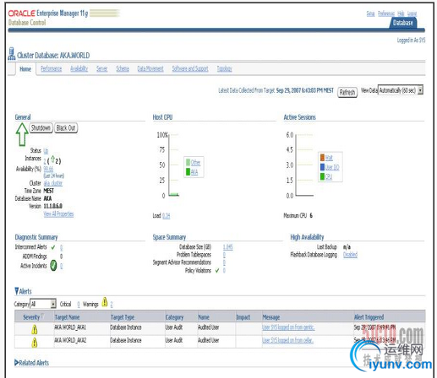The width and height of the screenshot is (437, 378).
Task: Click the Flashback Database Logging Disabled link
Action: (x=350, y=255)
